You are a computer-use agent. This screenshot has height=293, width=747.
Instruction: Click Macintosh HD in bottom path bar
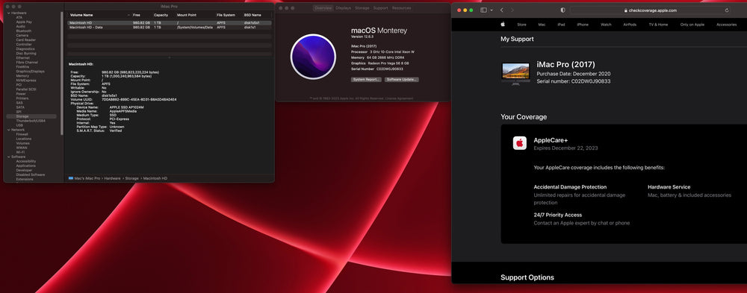pyautogui.click(x=155, y=178)
